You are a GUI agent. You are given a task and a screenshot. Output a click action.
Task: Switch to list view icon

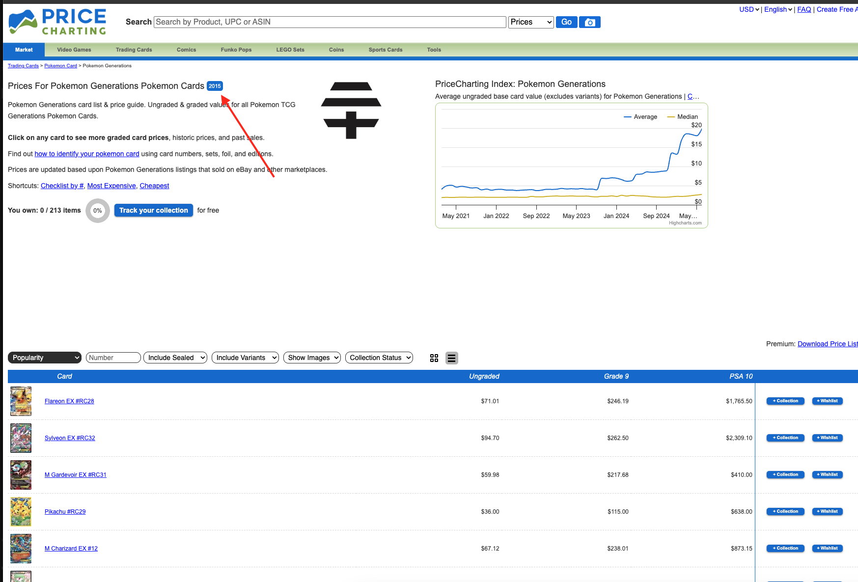pyautogui.click(x=452, y=358)
